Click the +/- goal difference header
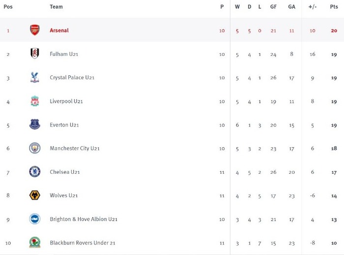 [313, 7]
